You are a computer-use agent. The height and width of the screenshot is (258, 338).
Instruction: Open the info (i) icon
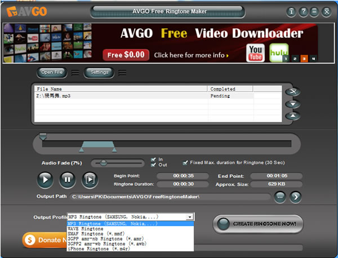click(291, 11)
